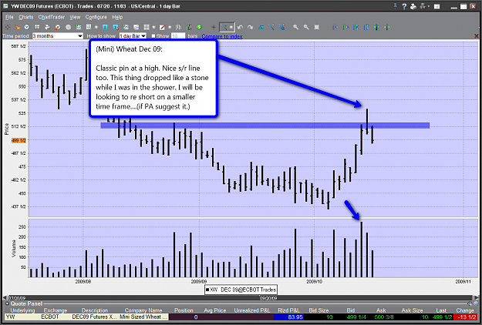
Task: Click the left arrow of time scrollbar
Action: (5, 298)
